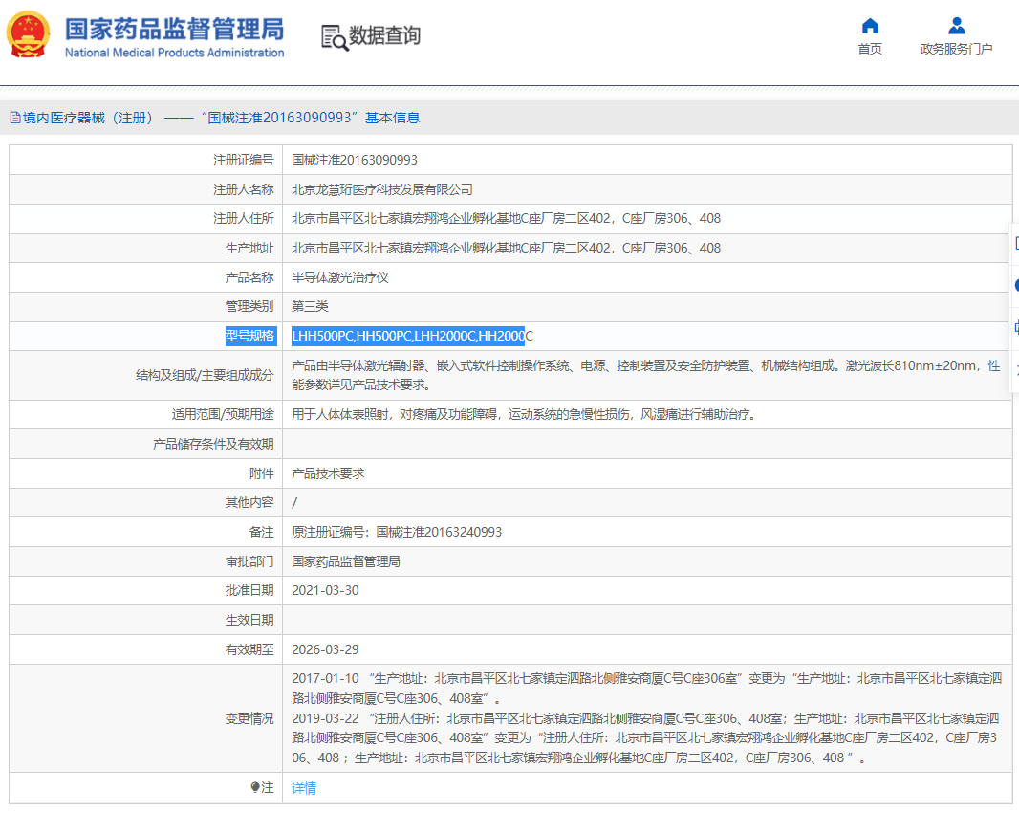Select the 注册证编号 value 国械注准20163090993
The width and height of the screenshot is (1019, 813).
click(x=355, y=160)
